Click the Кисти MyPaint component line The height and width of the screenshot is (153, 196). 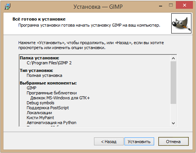(x=40, y=118)
